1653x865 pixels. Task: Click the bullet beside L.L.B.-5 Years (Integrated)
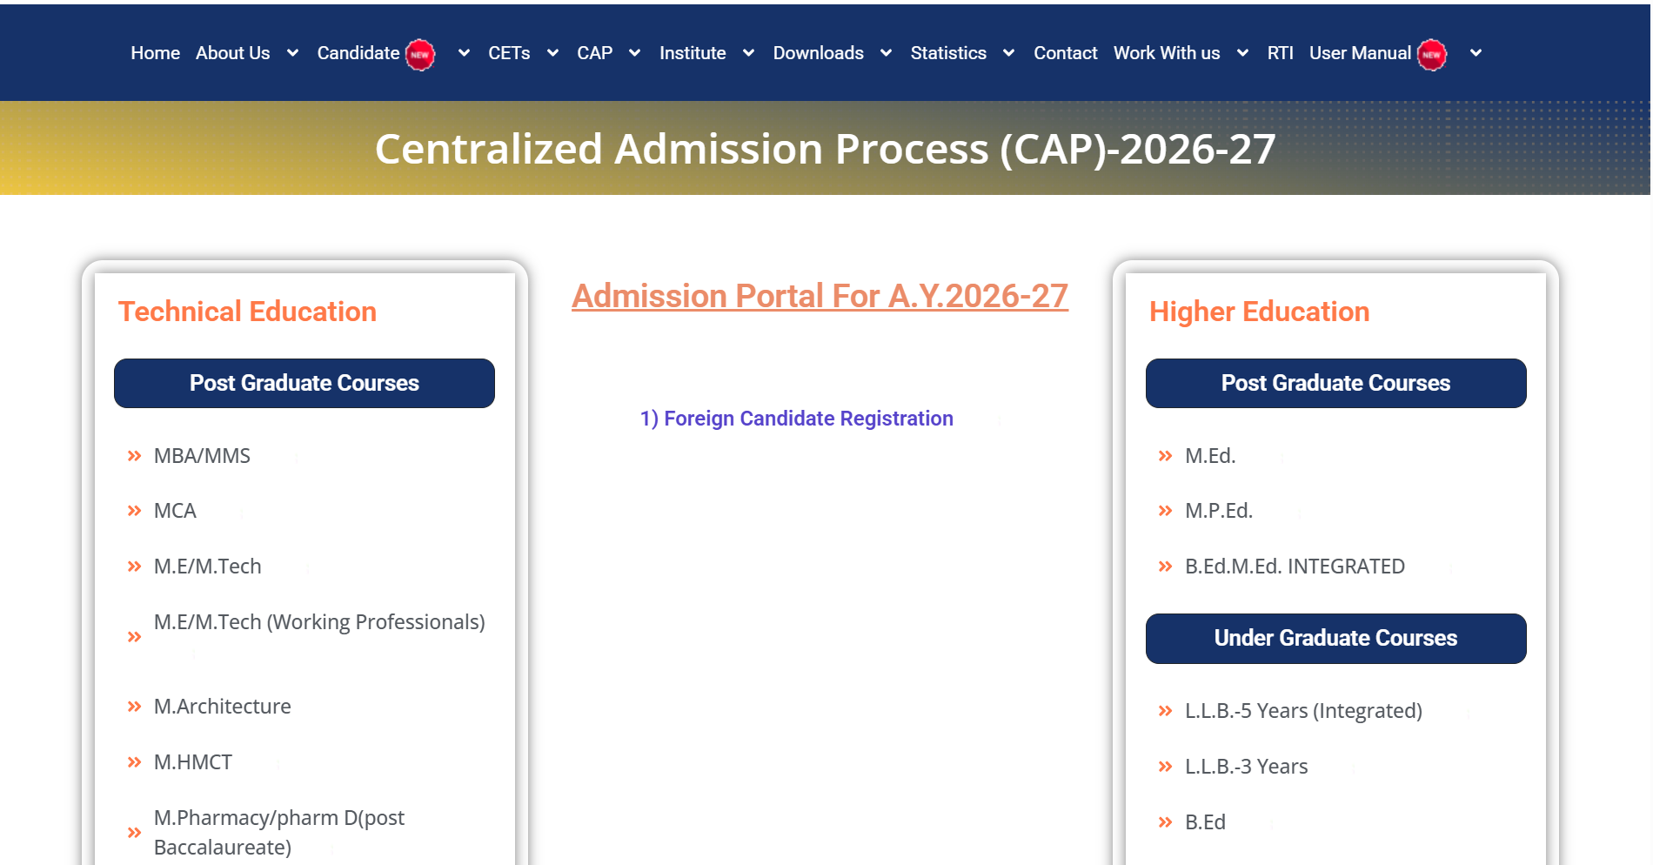1166,711
